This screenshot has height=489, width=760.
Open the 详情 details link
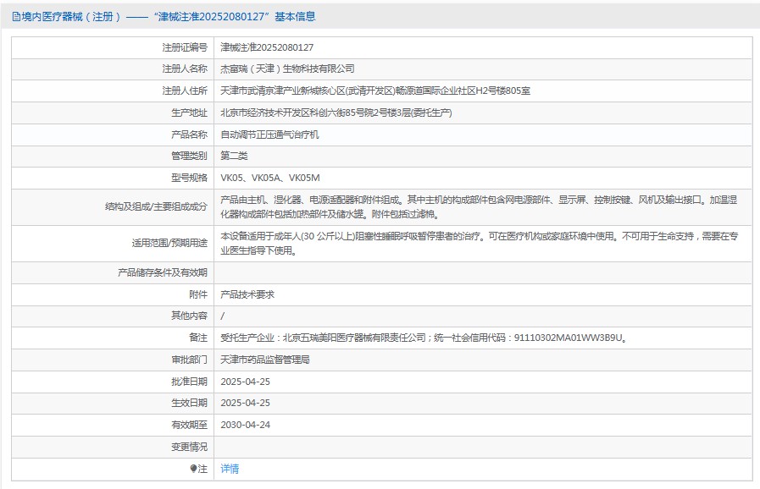click(x=230, y=469)
